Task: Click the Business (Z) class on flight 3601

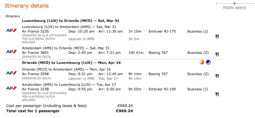Action: [x=198, y=53]
